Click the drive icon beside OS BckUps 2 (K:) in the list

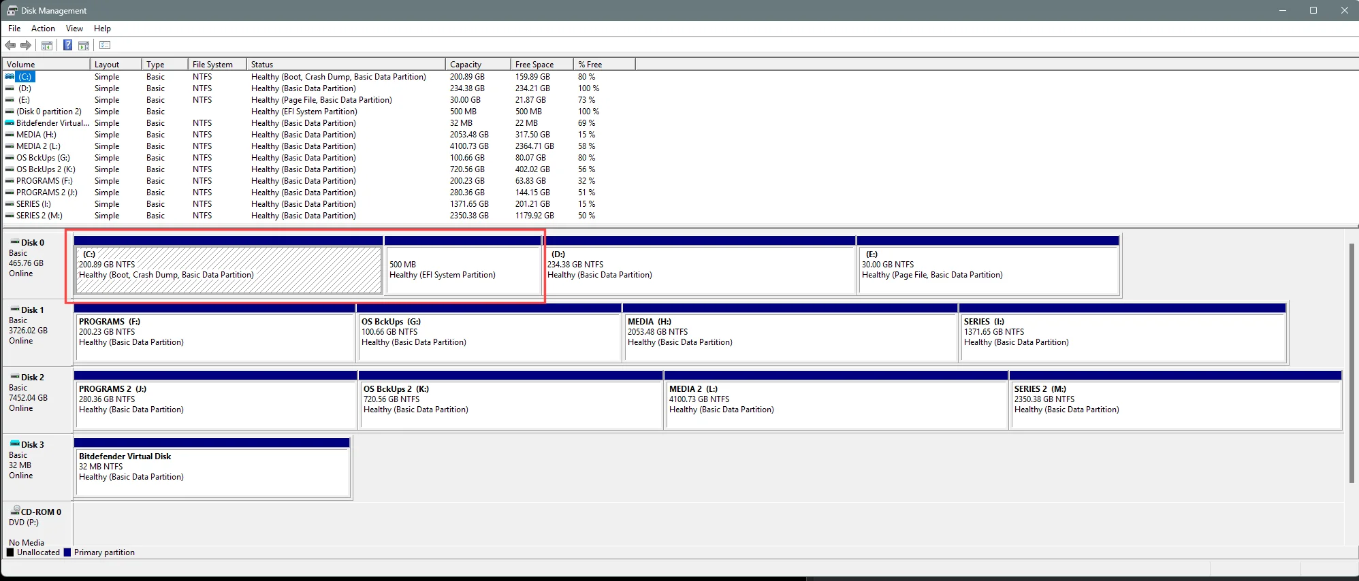coord(10,169)
